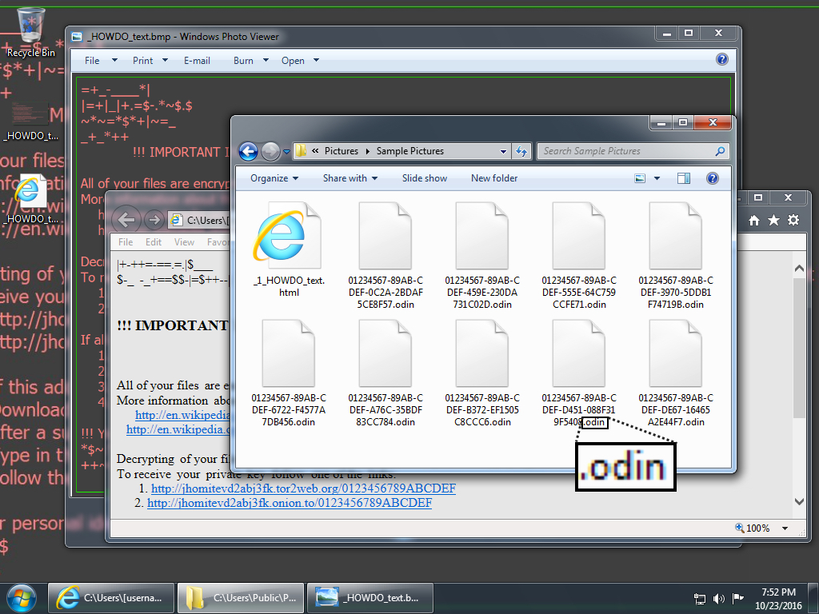Click the Forward button in Explorer window
Image resolution: width=819 pixels, height=614 pixels.
point(270,151)
